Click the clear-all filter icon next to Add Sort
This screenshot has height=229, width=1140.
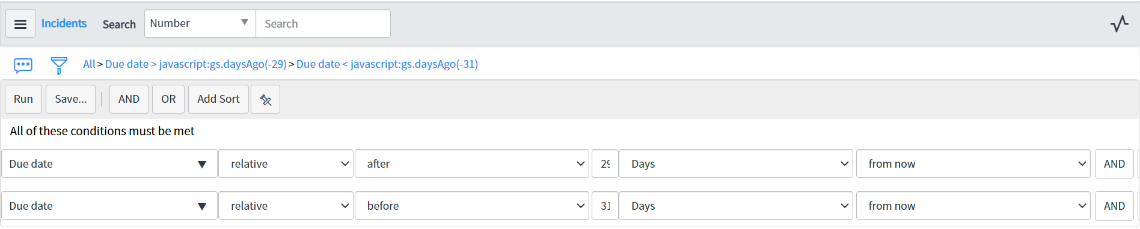pos(266,99)
